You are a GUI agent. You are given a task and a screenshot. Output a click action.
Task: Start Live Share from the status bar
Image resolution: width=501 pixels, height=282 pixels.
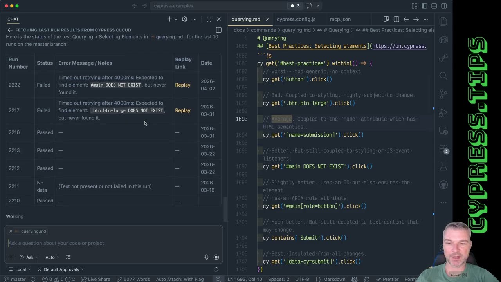pyautogui.click(x=96, y=279)
